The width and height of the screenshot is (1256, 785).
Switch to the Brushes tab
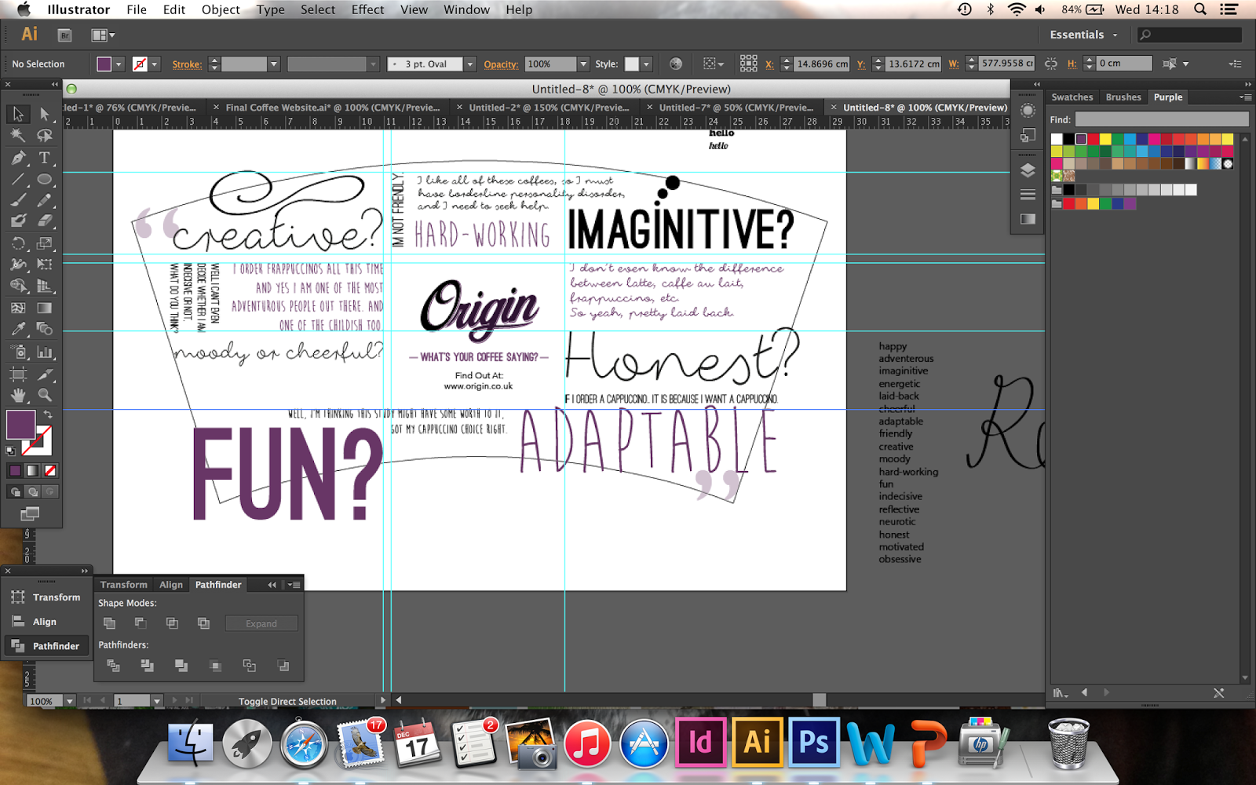click(x=1123, y=97)
